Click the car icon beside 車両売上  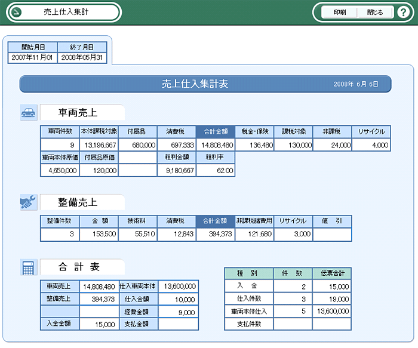tap(28, 112)
